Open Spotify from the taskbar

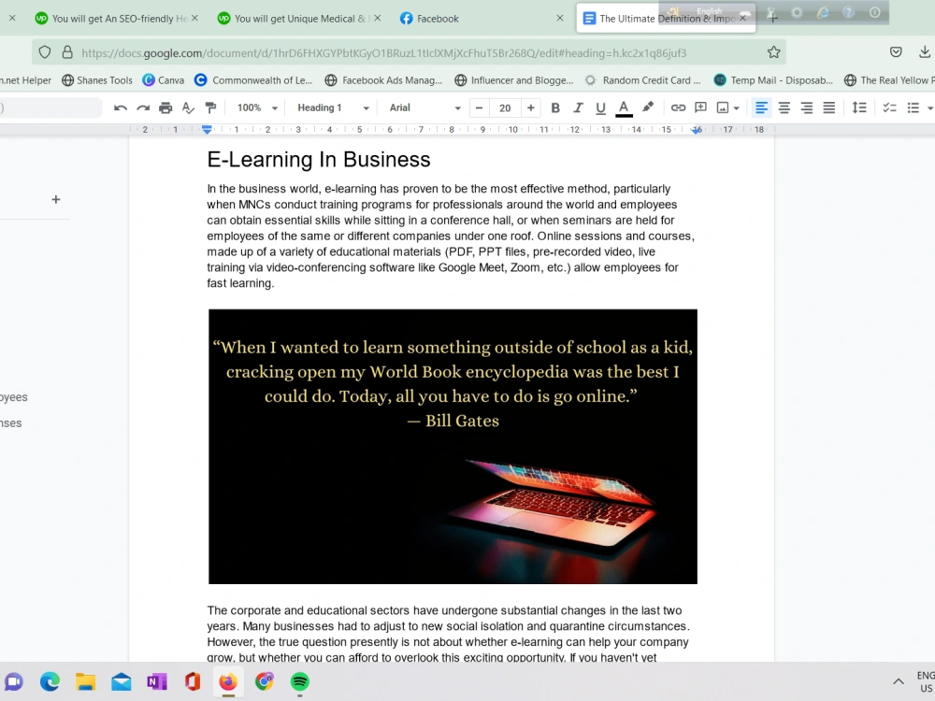point(300,681)
